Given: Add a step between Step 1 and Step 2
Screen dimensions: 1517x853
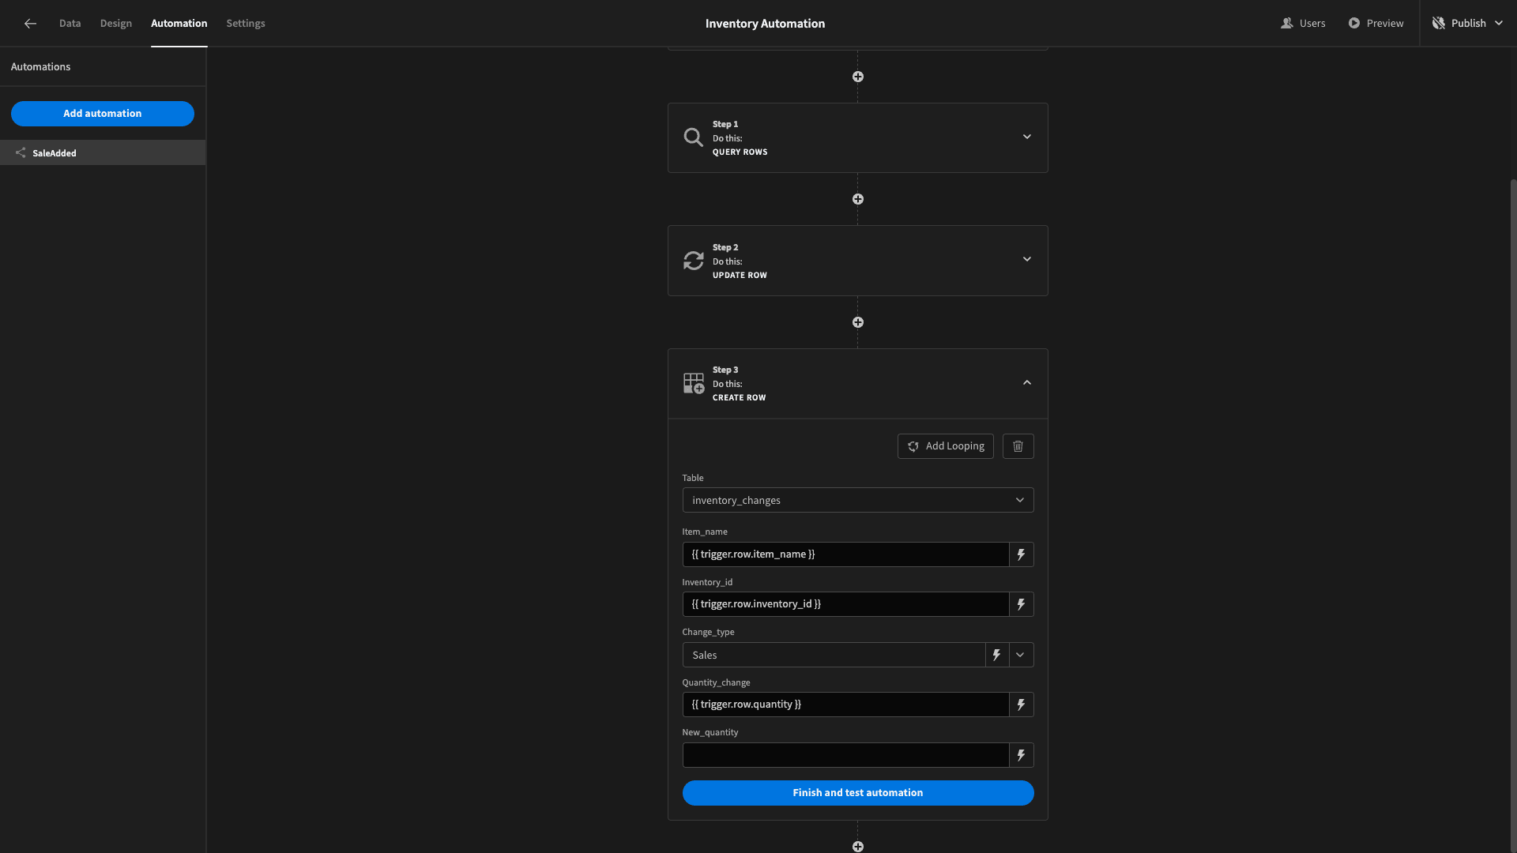Looking at the screenshot, I should point(858,199).
